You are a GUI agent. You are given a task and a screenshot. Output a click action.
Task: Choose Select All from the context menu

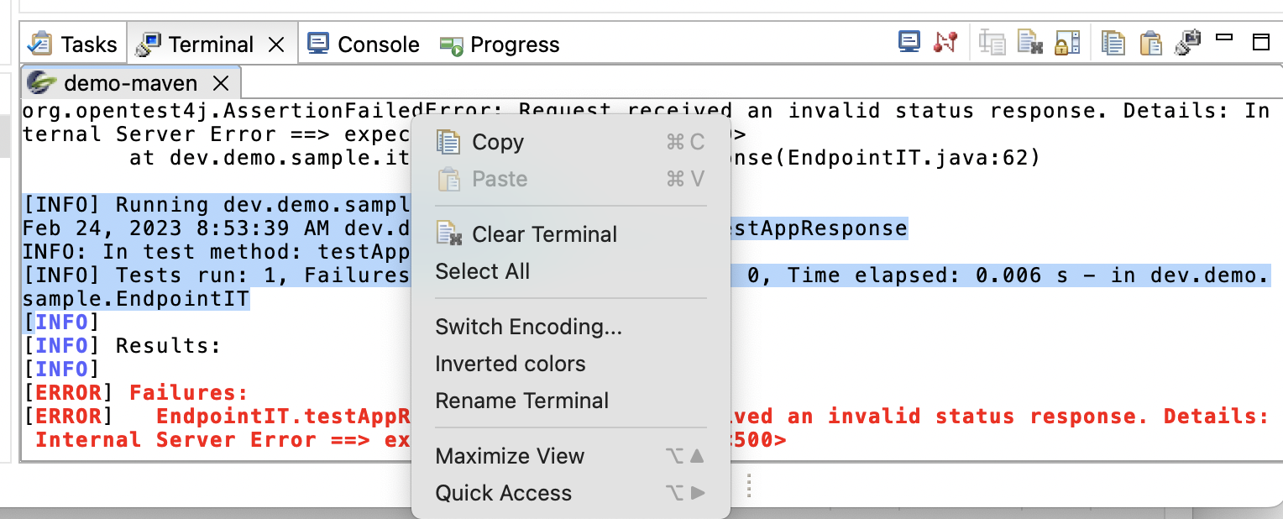coord(480,270)
